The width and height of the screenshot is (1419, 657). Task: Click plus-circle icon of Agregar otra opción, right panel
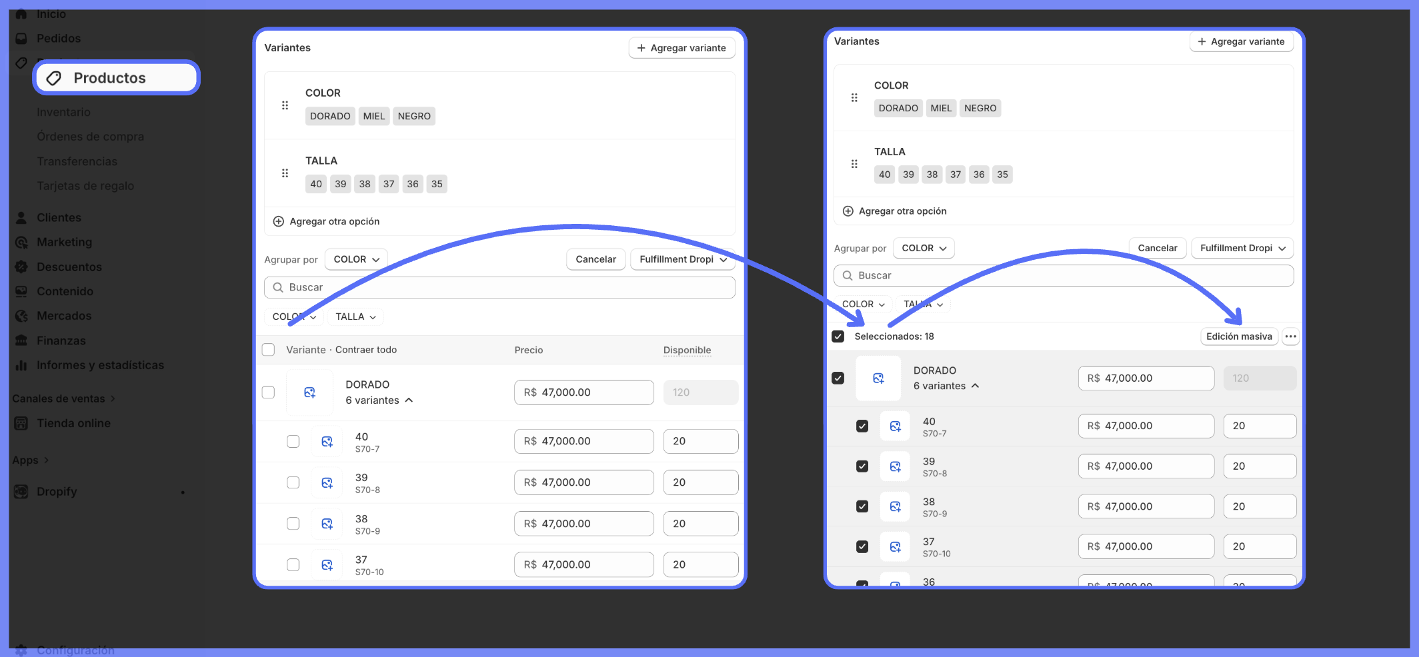pyautogui.click(x=848, y=211)
